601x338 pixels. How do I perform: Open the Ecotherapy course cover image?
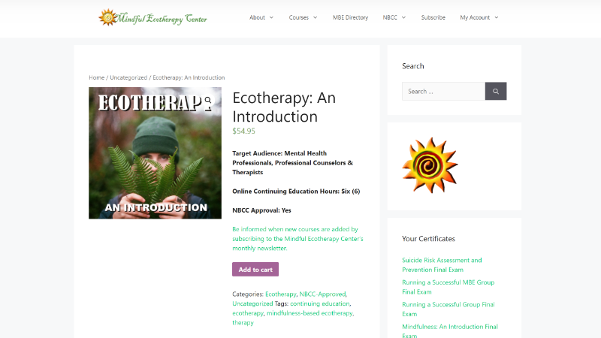tap(155, 153)
